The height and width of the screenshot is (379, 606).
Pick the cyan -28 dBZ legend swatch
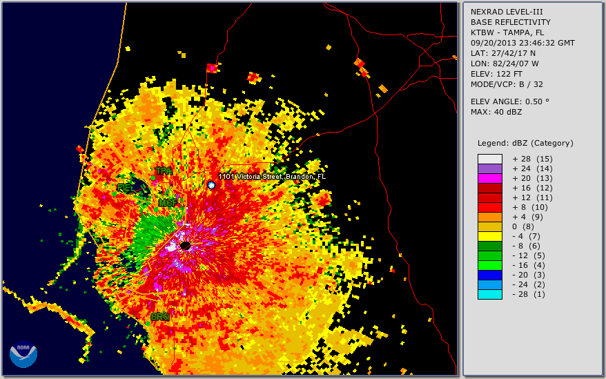489,294
